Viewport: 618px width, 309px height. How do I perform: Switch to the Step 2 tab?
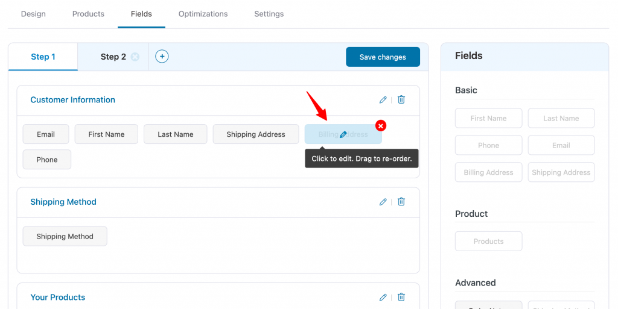[x=113, y=57]
